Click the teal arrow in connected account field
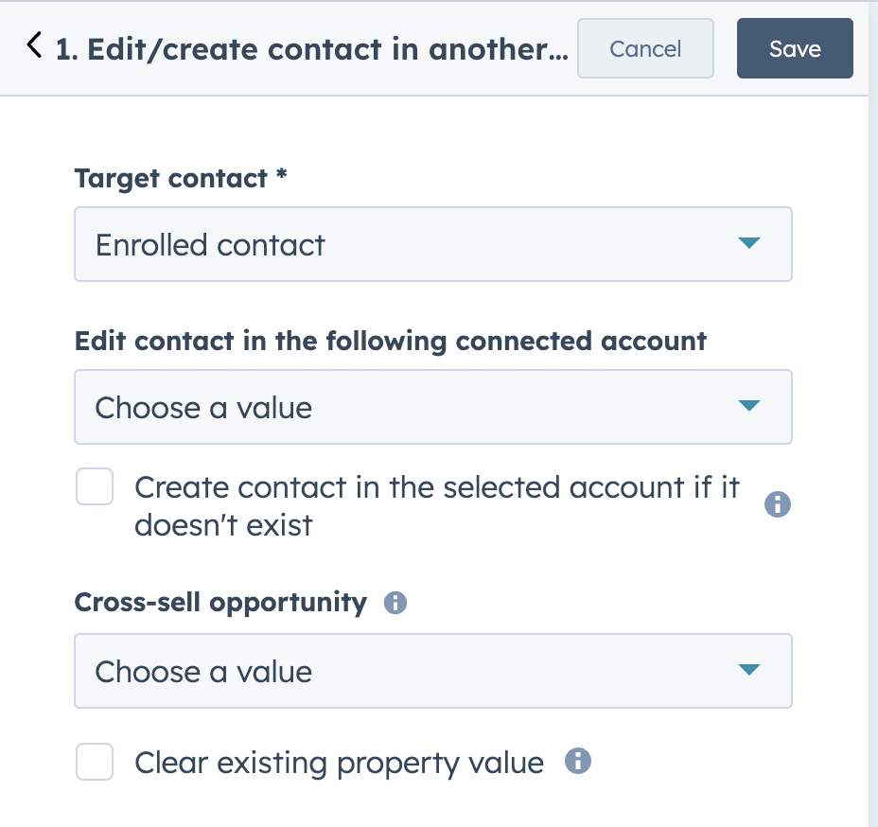 [748, 405]
